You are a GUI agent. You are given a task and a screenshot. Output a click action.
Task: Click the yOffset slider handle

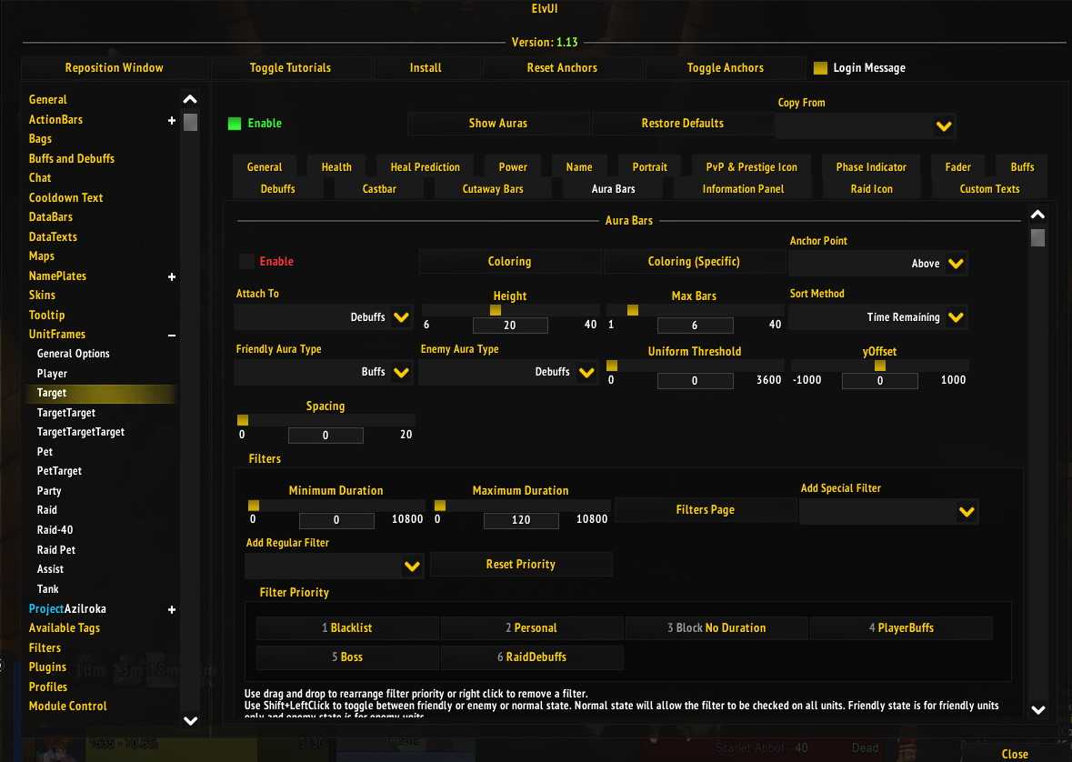[x=880, y=366]
